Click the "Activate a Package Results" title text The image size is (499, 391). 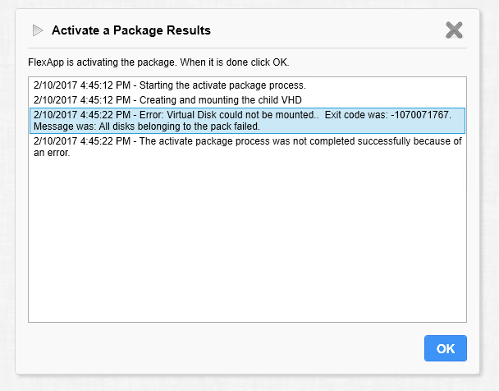[x=130, y=30]
